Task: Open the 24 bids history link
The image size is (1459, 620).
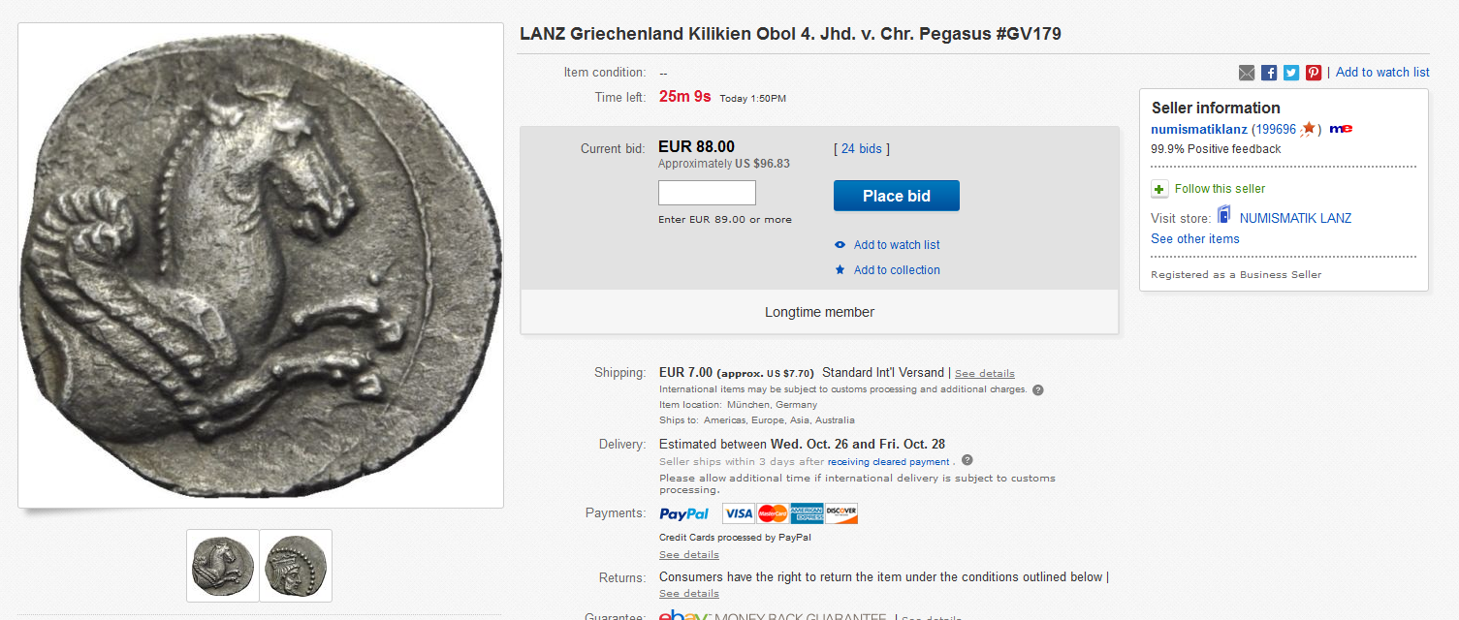Action: coord(861,148)
